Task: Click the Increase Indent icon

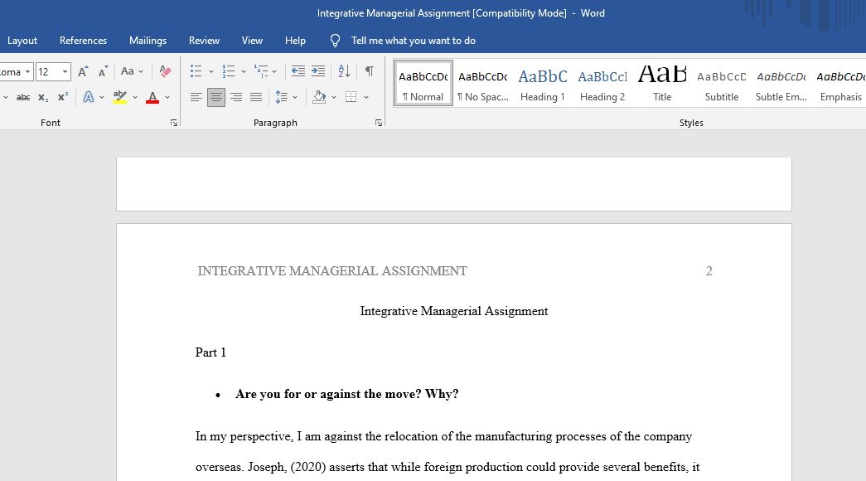Action: click(318, 70)
